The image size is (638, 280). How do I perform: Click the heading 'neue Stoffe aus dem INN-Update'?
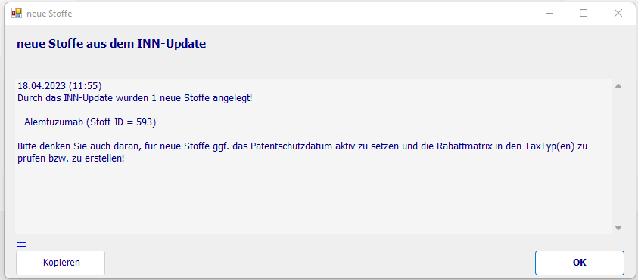click(x=111, y=44)
